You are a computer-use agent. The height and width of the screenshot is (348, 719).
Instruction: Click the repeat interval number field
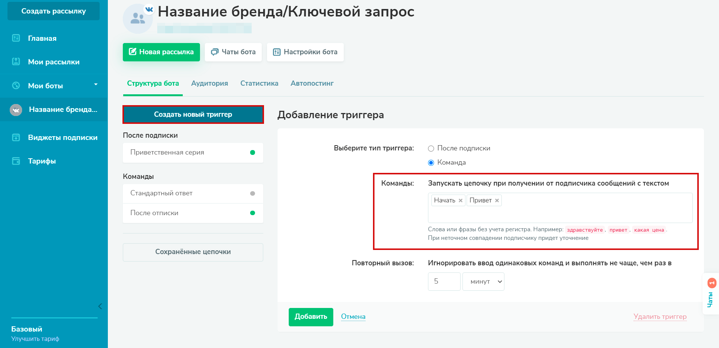[444, 281]
